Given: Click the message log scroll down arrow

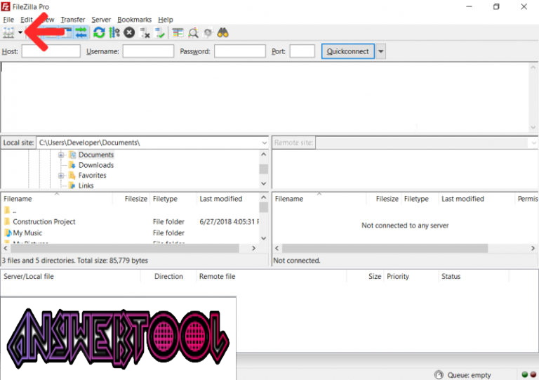Looking at the screenshot, I should 533,128.
